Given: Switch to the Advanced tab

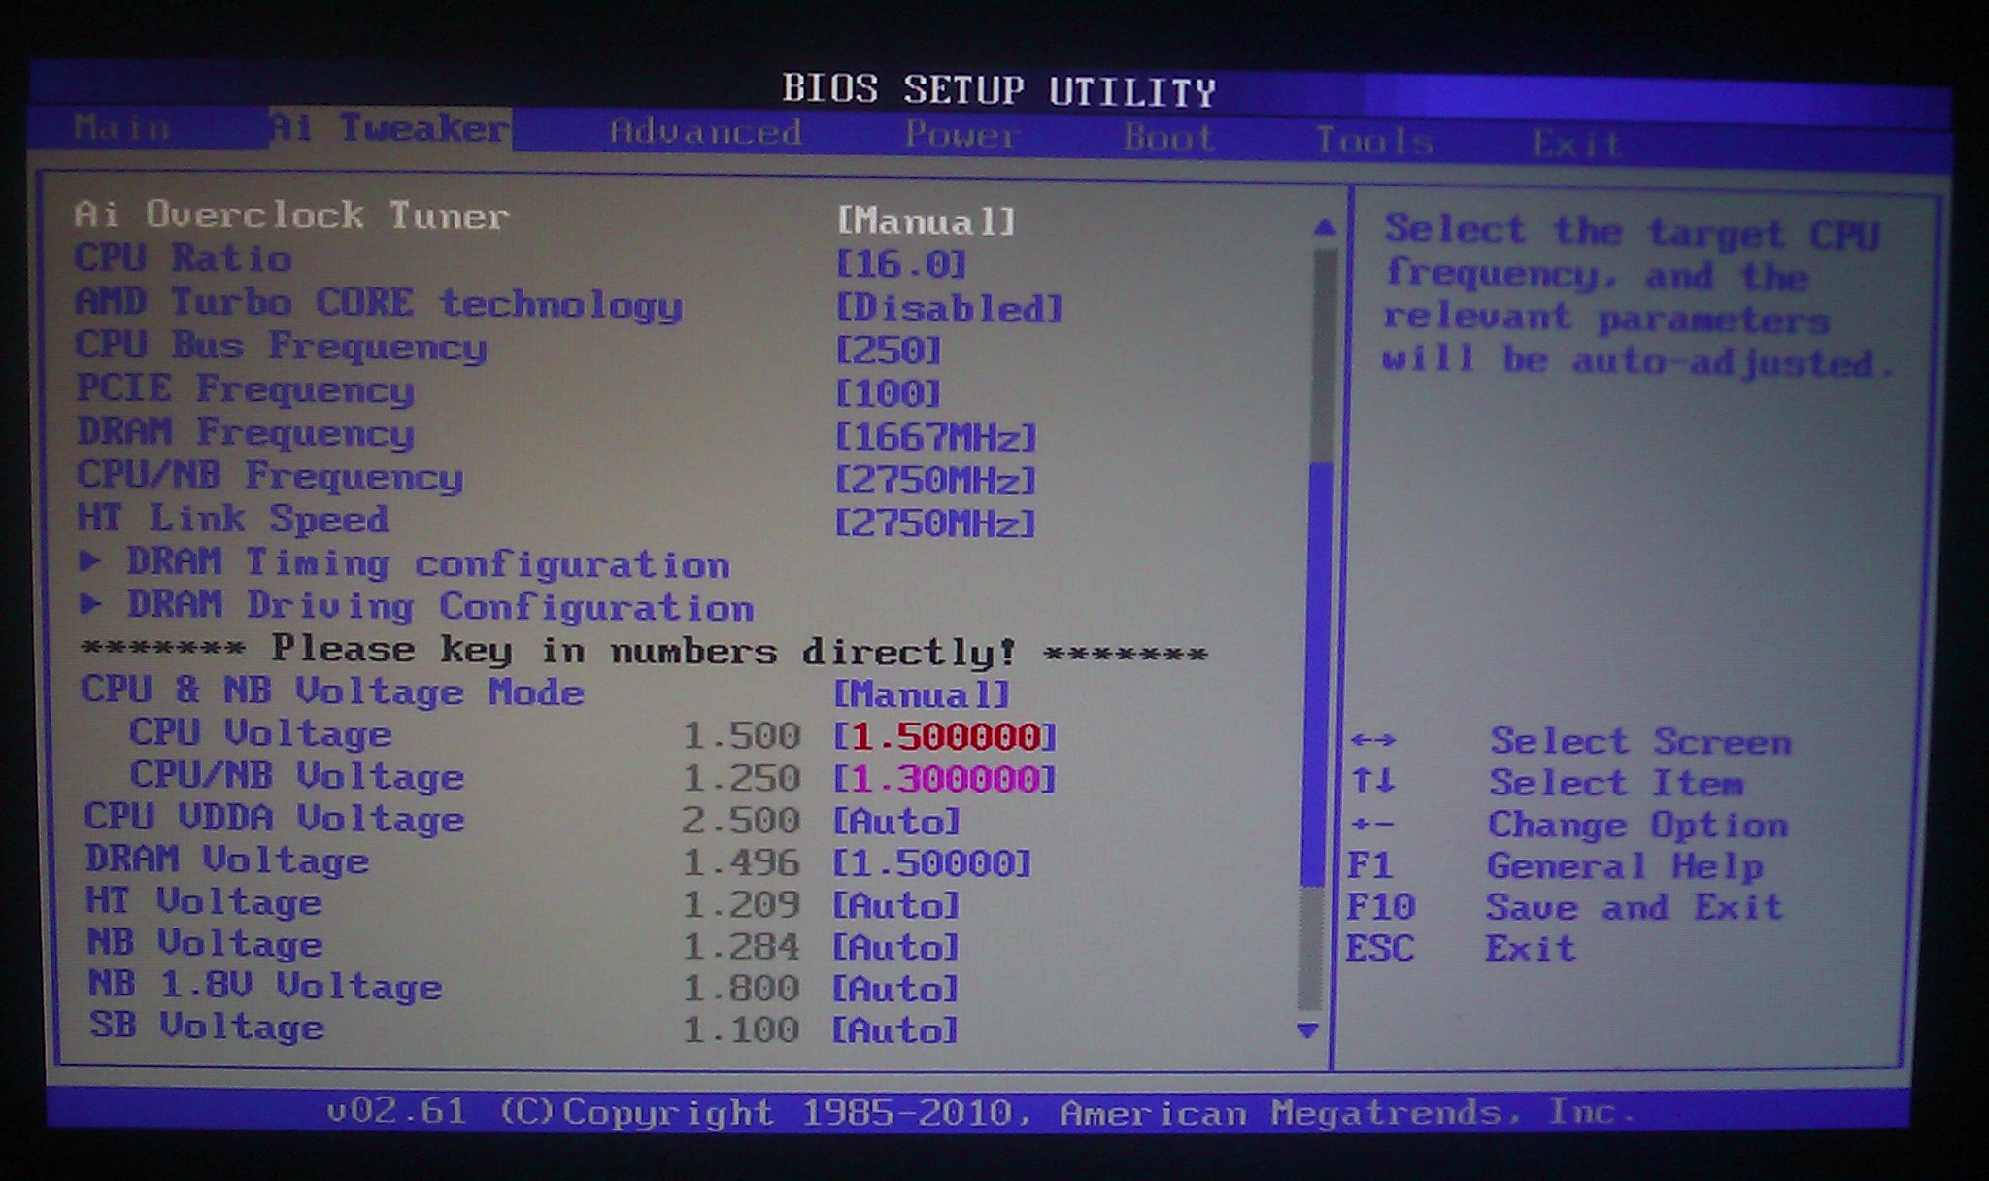Looking at the screenshot, I should coord(705,132).
